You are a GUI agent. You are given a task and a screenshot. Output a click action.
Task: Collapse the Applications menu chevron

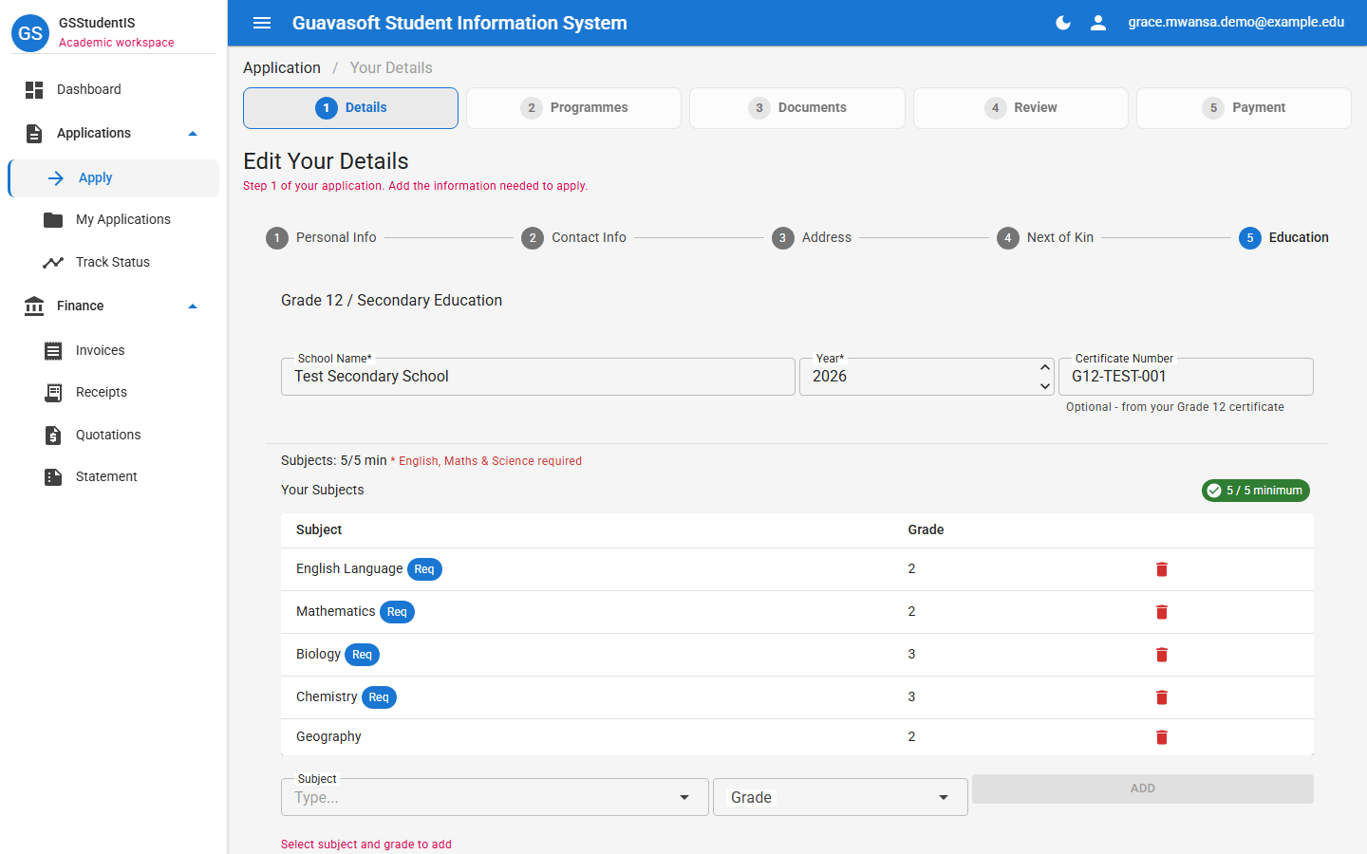point(193,134)
